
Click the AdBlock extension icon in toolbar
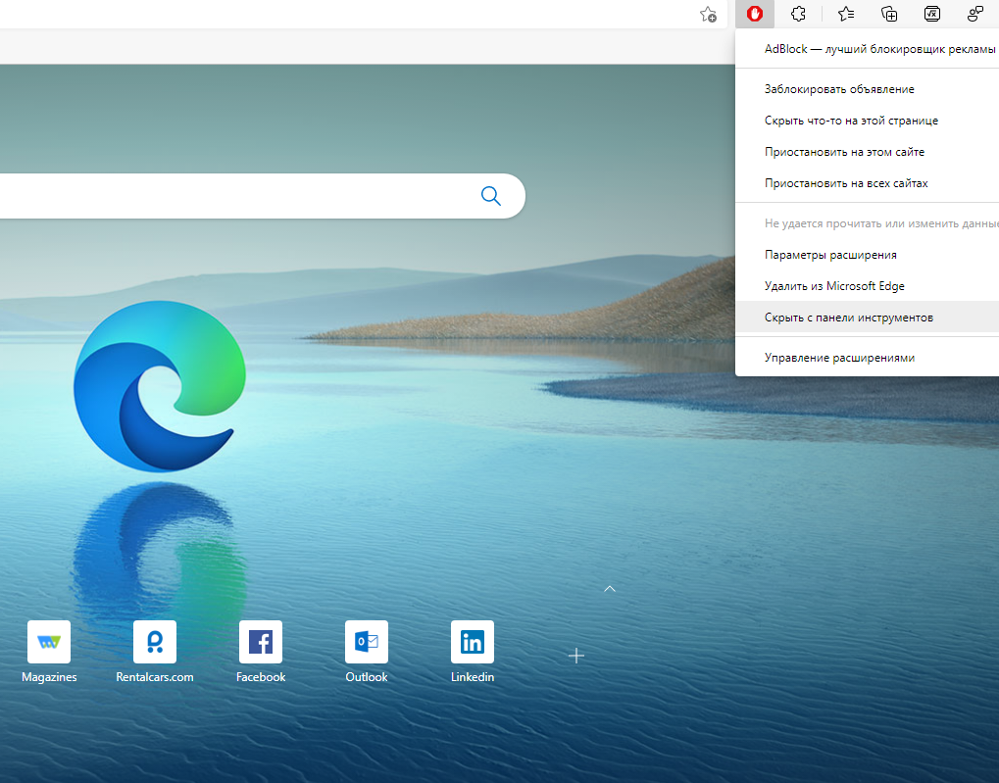[754, 14]
